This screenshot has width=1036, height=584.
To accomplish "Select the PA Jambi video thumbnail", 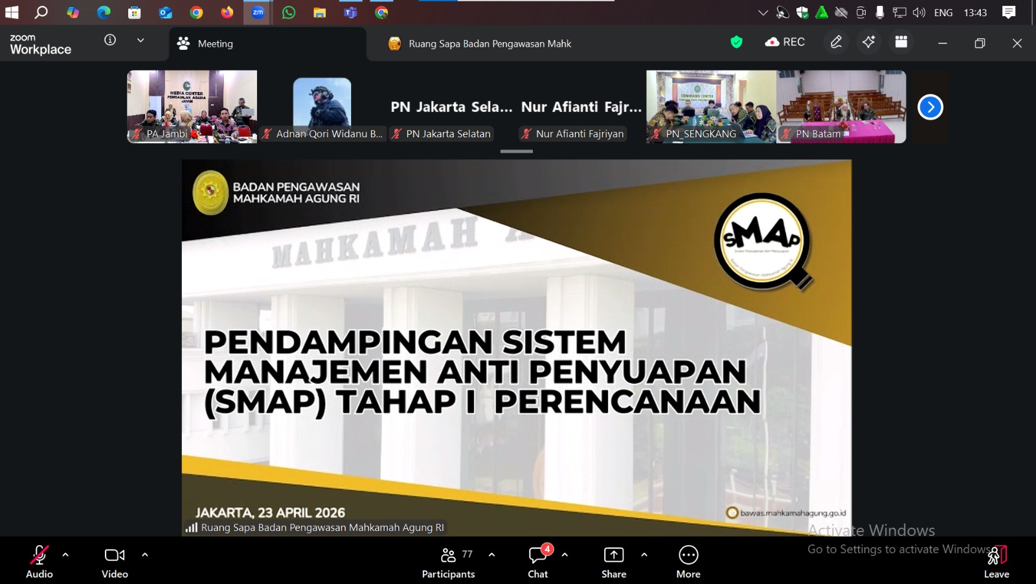I will 192,107.
